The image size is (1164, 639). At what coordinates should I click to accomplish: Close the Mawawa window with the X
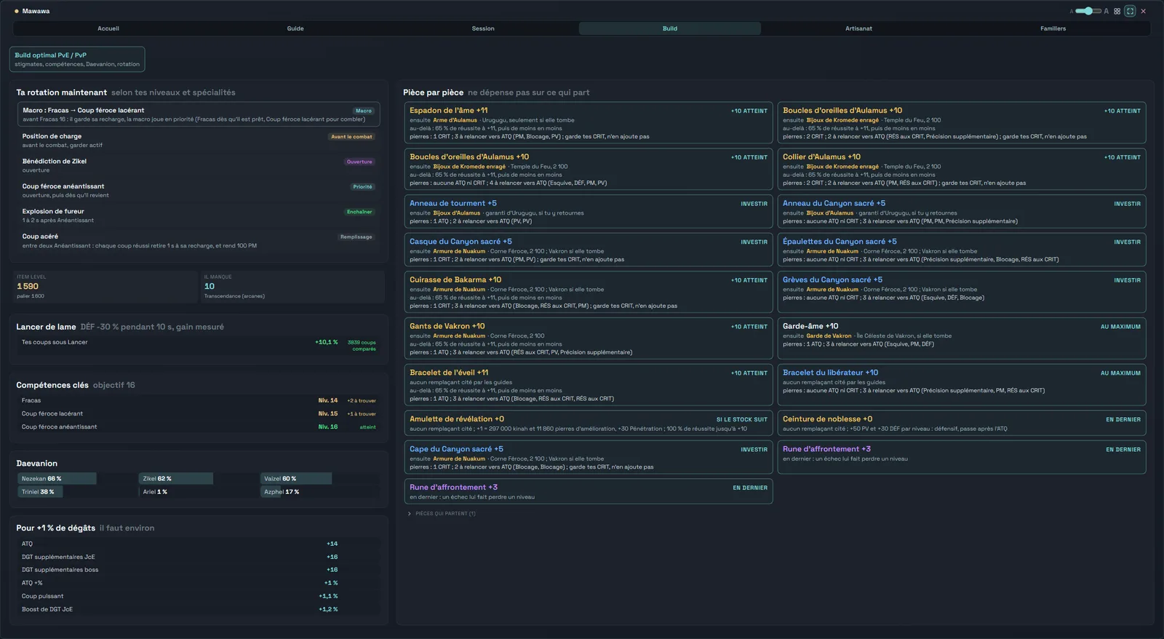(1143, 11)
